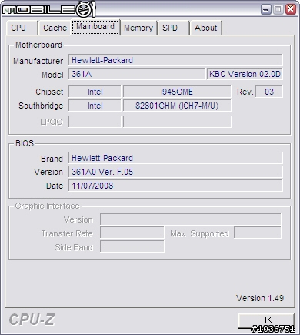Click the i945GME chipset field

[177, 92]
